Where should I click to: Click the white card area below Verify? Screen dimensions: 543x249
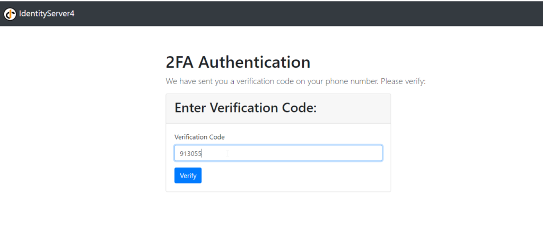pos(278,188)
